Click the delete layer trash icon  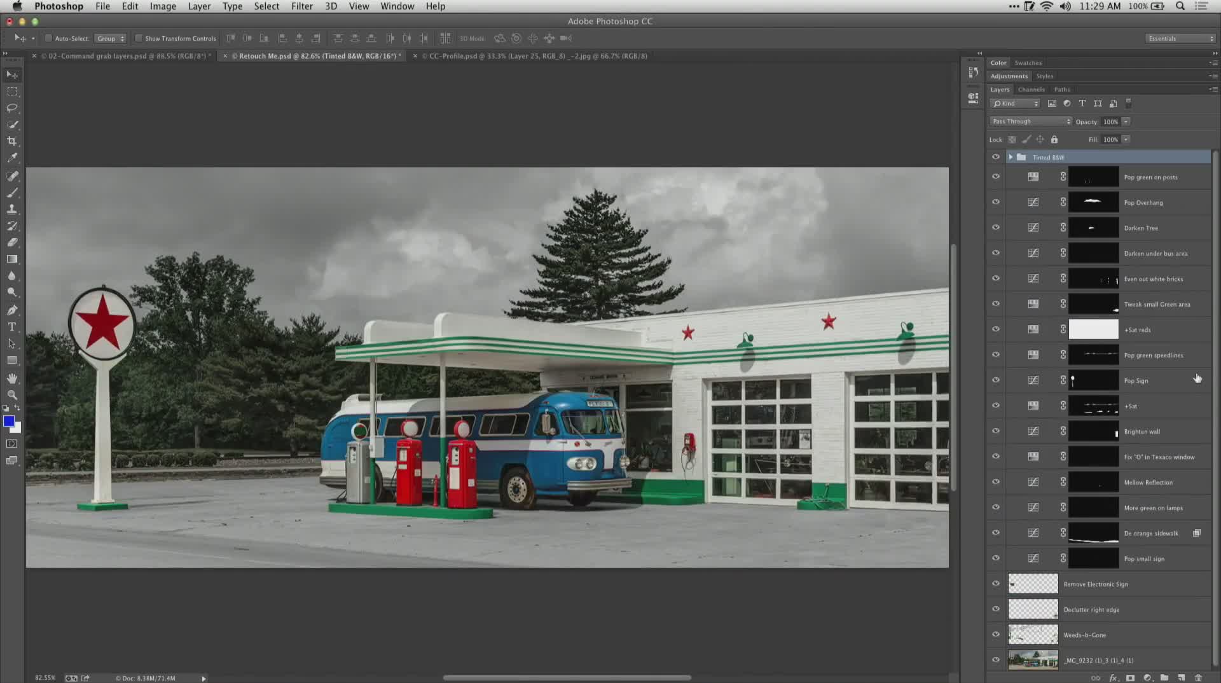point(1198,678)
